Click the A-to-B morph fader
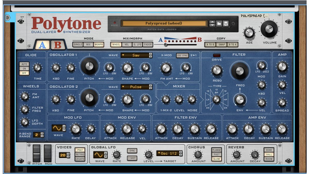309x174 pixels. (166, 44)
